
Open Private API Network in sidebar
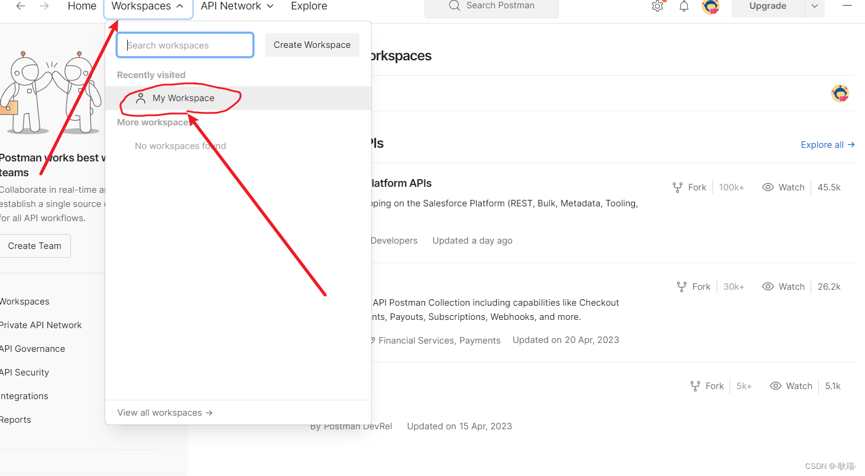point(41,325)
